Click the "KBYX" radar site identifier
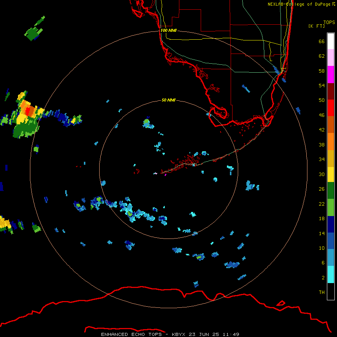Screen dimensions: 337x337 click(x=179, y=334)
